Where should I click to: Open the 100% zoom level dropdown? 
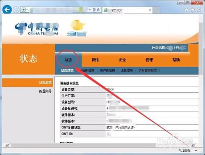196,150
